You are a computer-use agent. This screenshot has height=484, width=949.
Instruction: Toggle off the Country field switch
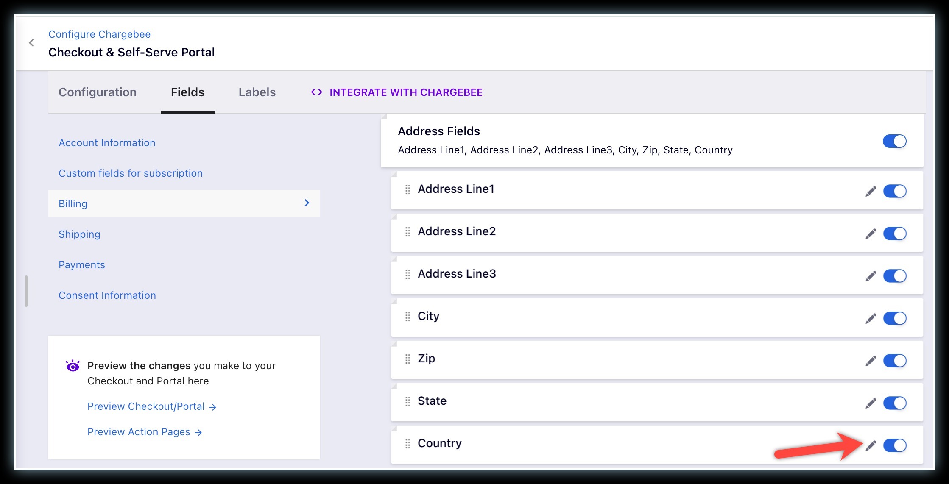pos(894,445)
